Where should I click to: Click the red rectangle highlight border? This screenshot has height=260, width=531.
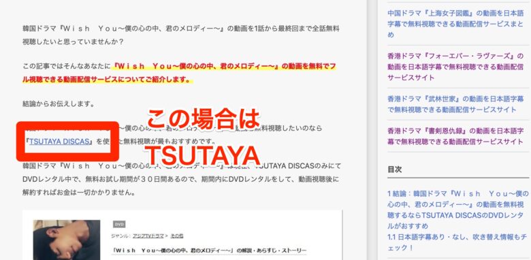[x=67, y=142]
